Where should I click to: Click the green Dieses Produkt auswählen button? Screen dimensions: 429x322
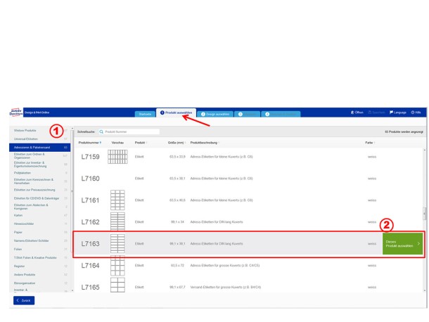[402, 244]
